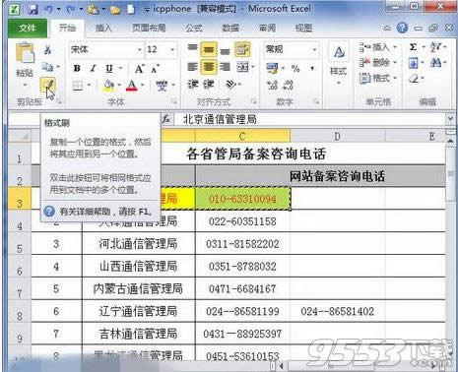Click the Clear eraser icon
Screen dimensions: 458x372
[415, 79]
